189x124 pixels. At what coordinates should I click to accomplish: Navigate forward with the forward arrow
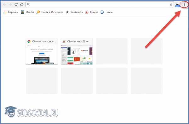tap(10, 4)
